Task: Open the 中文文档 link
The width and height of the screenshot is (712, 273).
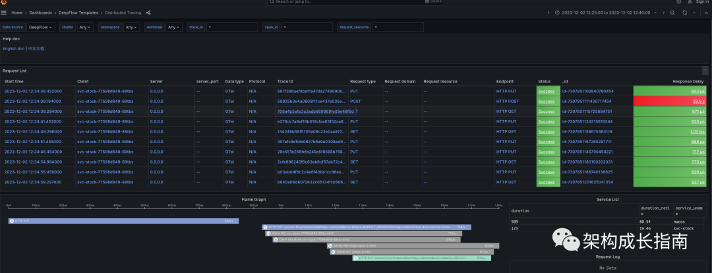Action: click(36, 49)
